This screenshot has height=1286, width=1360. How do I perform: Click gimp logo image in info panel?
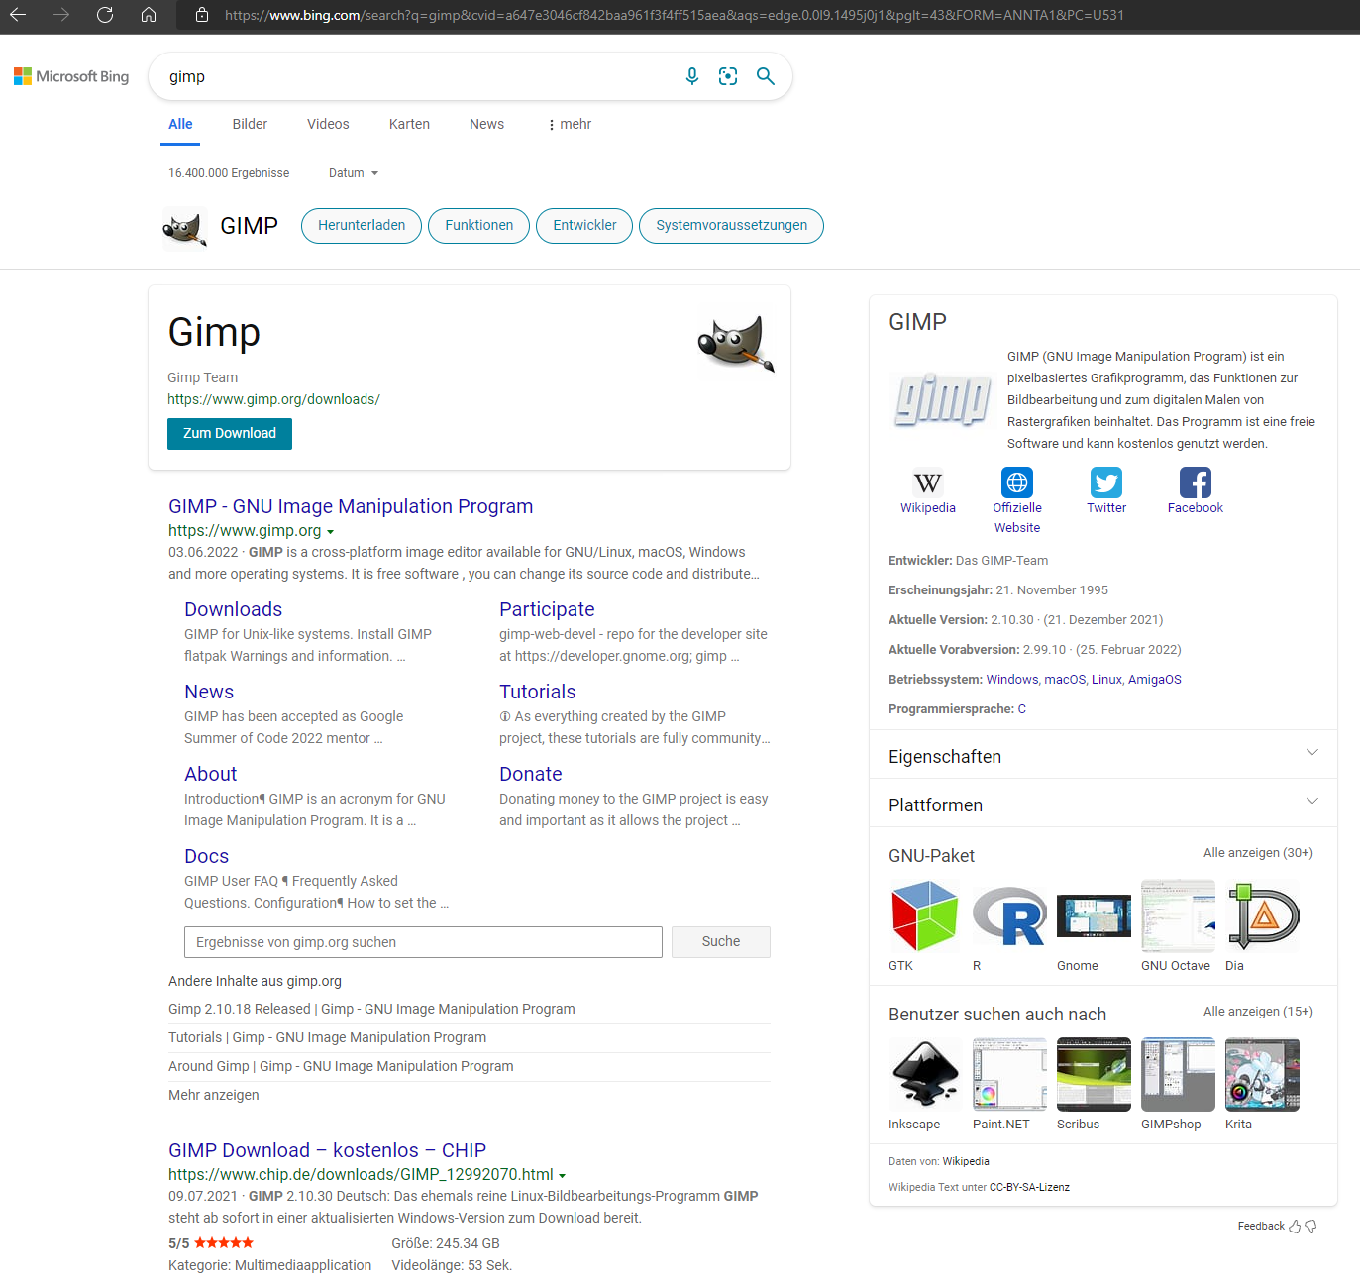point(942,400)
